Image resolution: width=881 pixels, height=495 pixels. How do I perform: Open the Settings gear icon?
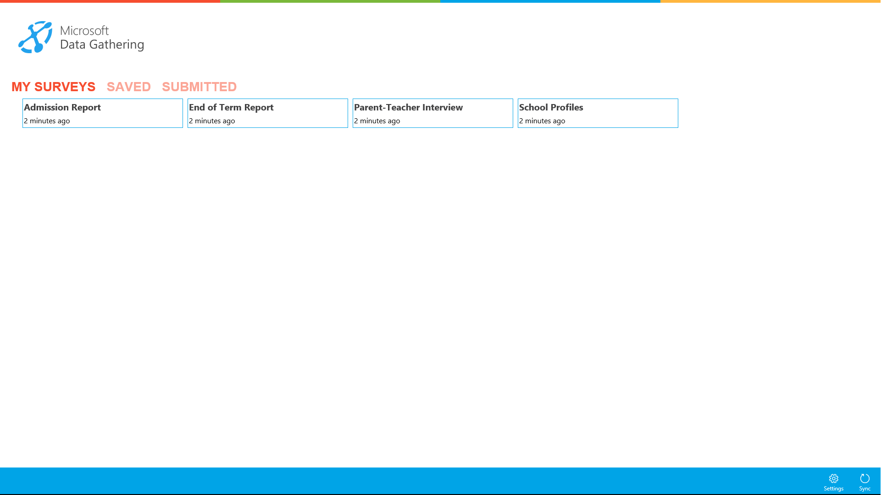point(833,478)
